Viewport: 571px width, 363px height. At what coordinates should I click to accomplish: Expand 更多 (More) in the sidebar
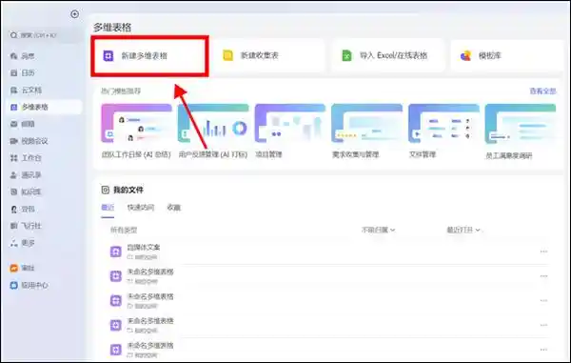point(23,243)
